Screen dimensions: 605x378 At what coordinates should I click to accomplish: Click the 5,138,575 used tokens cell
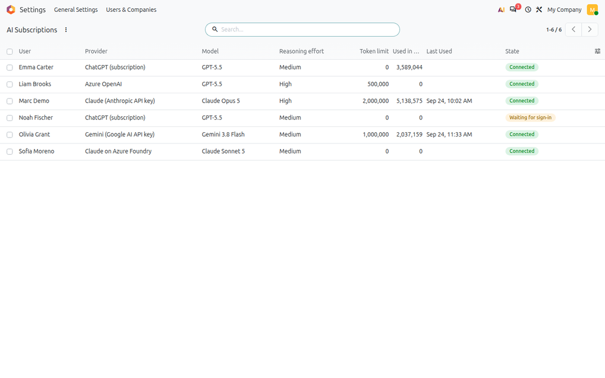409,101
